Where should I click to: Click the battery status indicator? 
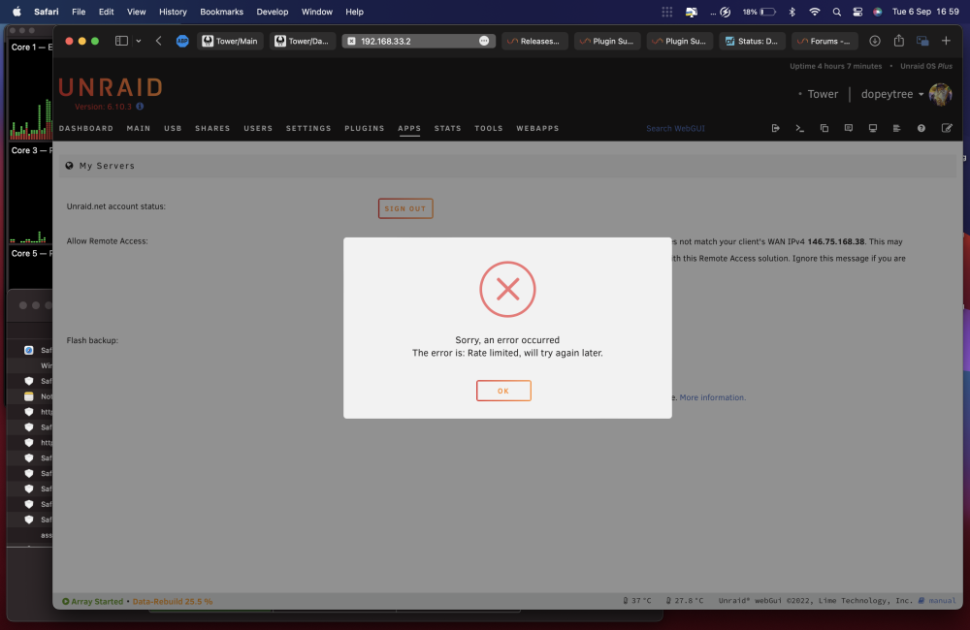760,12
